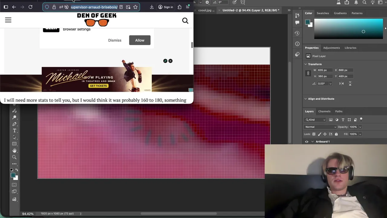Toggle link width and height constraint
This screenshot has height=218, width=387.
click(x=308, y=73)
